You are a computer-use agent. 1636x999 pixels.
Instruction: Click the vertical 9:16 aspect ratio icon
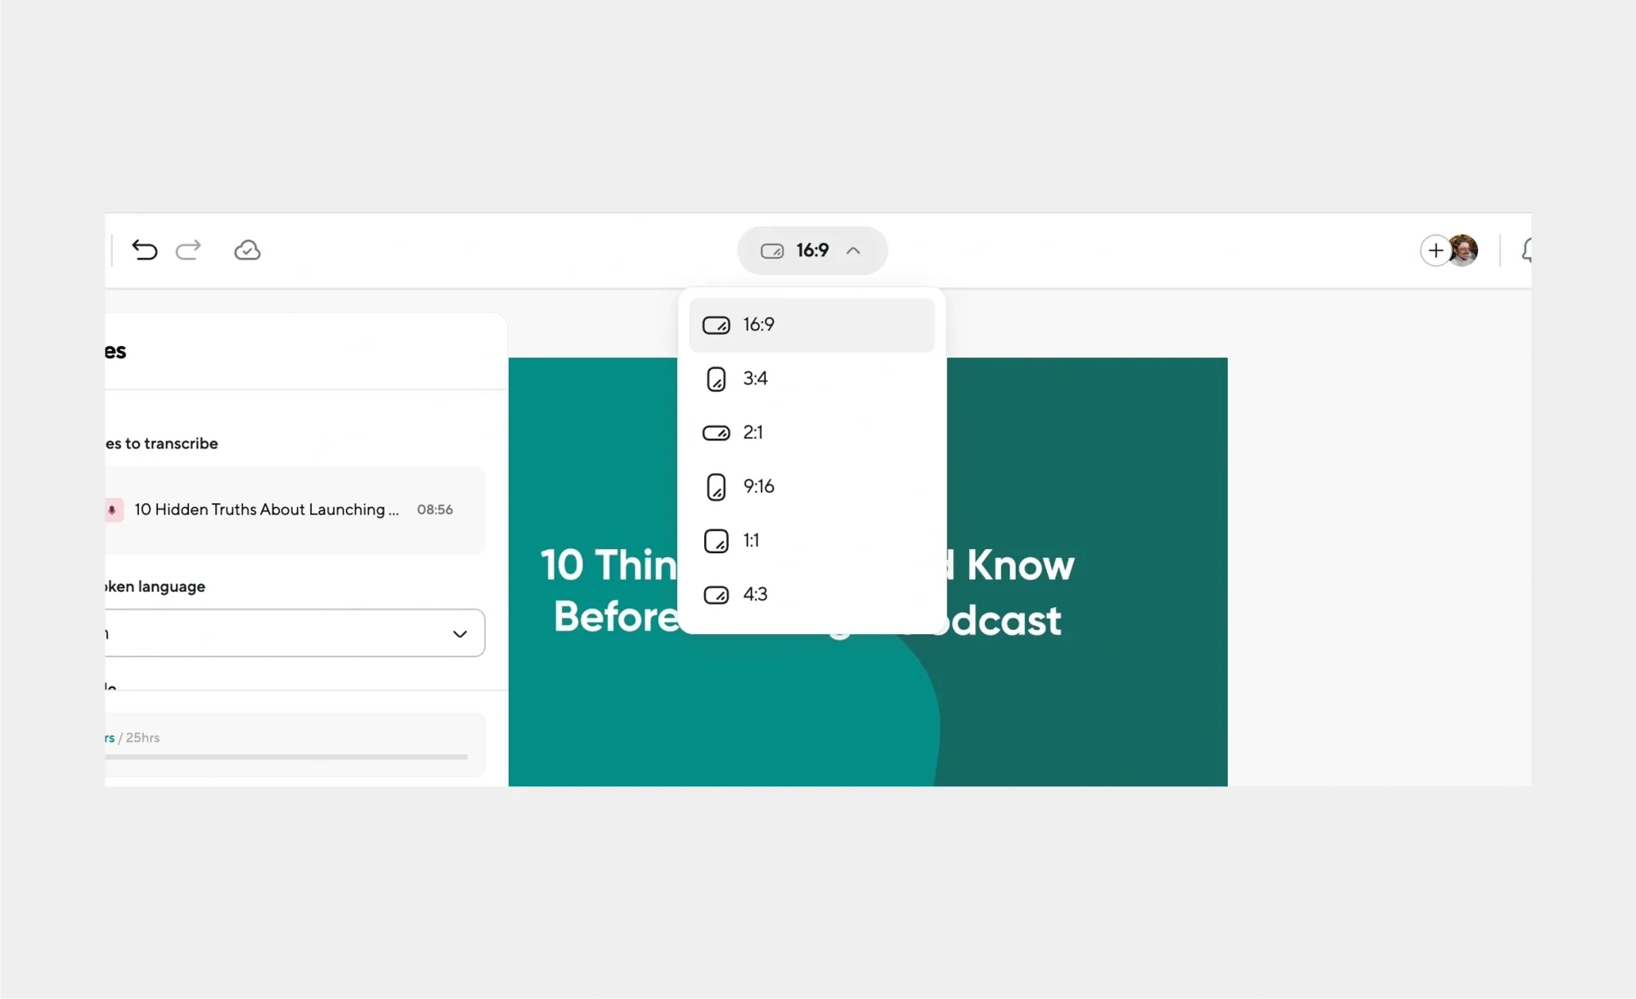click(x=715, y=486)
